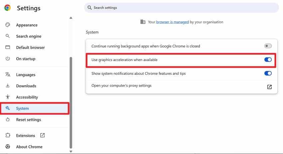The image size is (283, 154).
Task: Click the System wrench icon
Action: 8,108
